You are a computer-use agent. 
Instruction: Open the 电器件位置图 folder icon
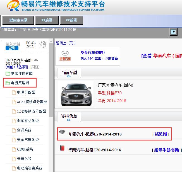[8, 74]
